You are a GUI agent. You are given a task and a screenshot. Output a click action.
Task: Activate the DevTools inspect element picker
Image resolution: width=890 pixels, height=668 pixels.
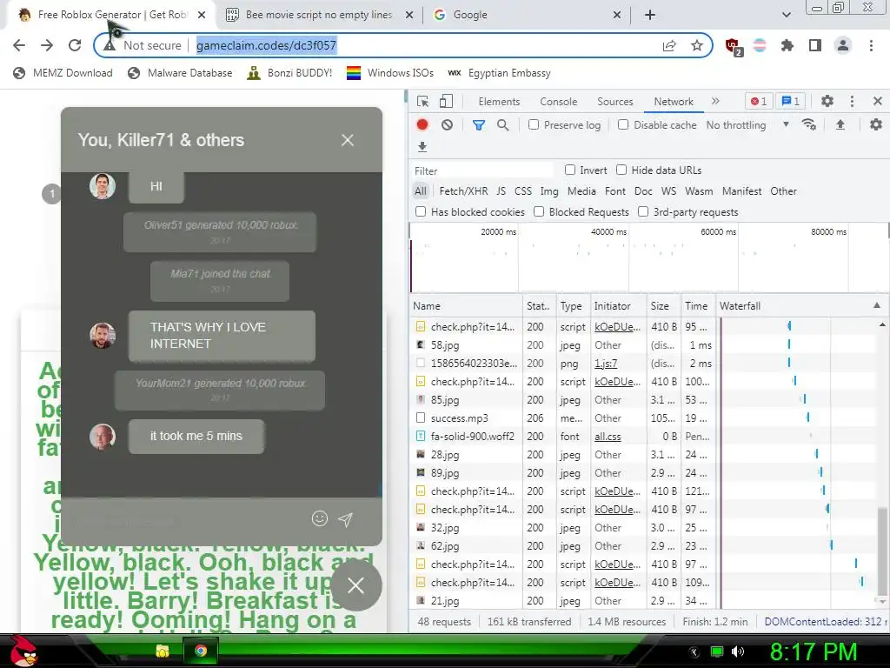coord(423,102)
